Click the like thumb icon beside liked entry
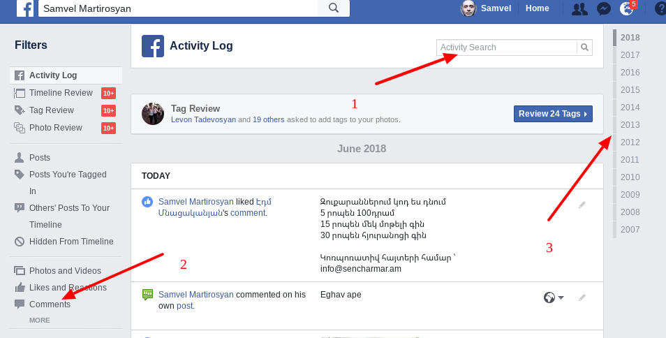 (147, 202)
